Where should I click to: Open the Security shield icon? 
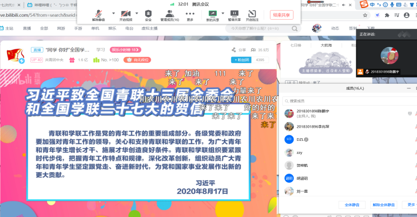(x=148, y=15)
